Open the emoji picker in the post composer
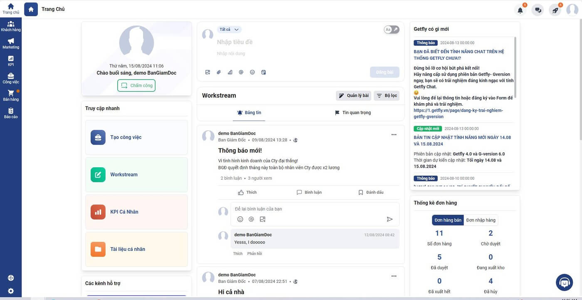This screenshot has width=582, height=300. tap(252, 72)
